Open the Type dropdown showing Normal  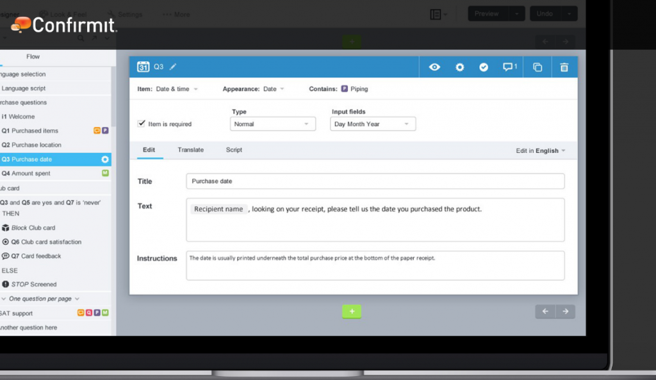[272, 123]
